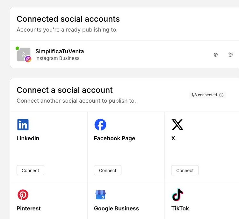Connect a LinkedIn account
The image size is (239, 219).
pyautogui.click(x=30, y=170)
